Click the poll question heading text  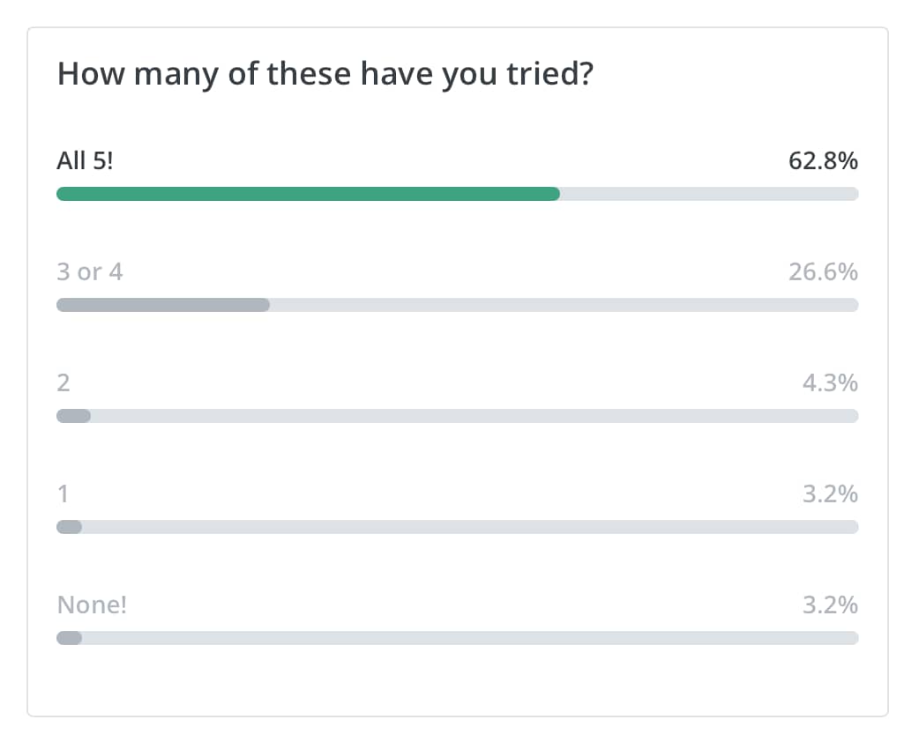[325, 75]
